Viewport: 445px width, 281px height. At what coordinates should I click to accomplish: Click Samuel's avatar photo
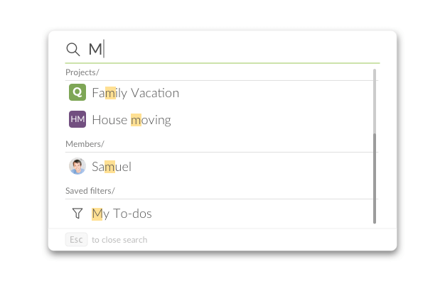[x=77, y=166]
